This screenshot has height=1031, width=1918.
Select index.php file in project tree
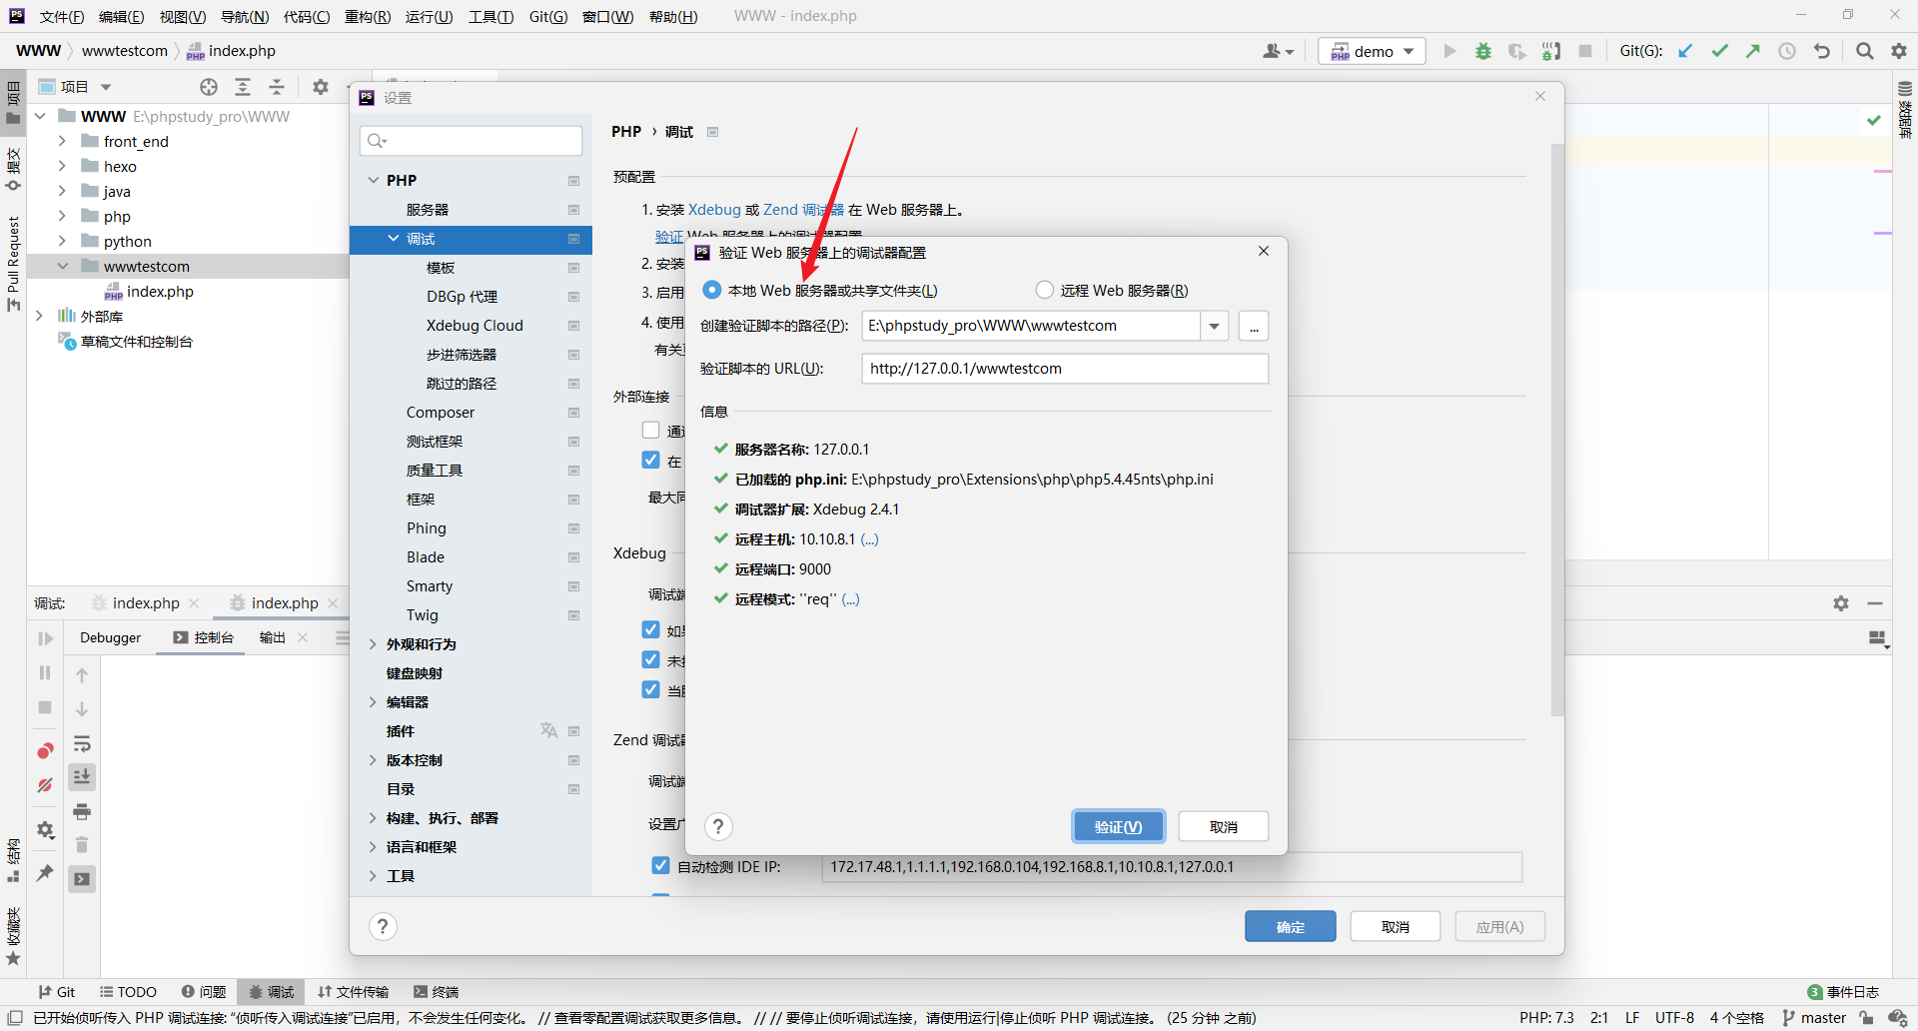[160, 292]
